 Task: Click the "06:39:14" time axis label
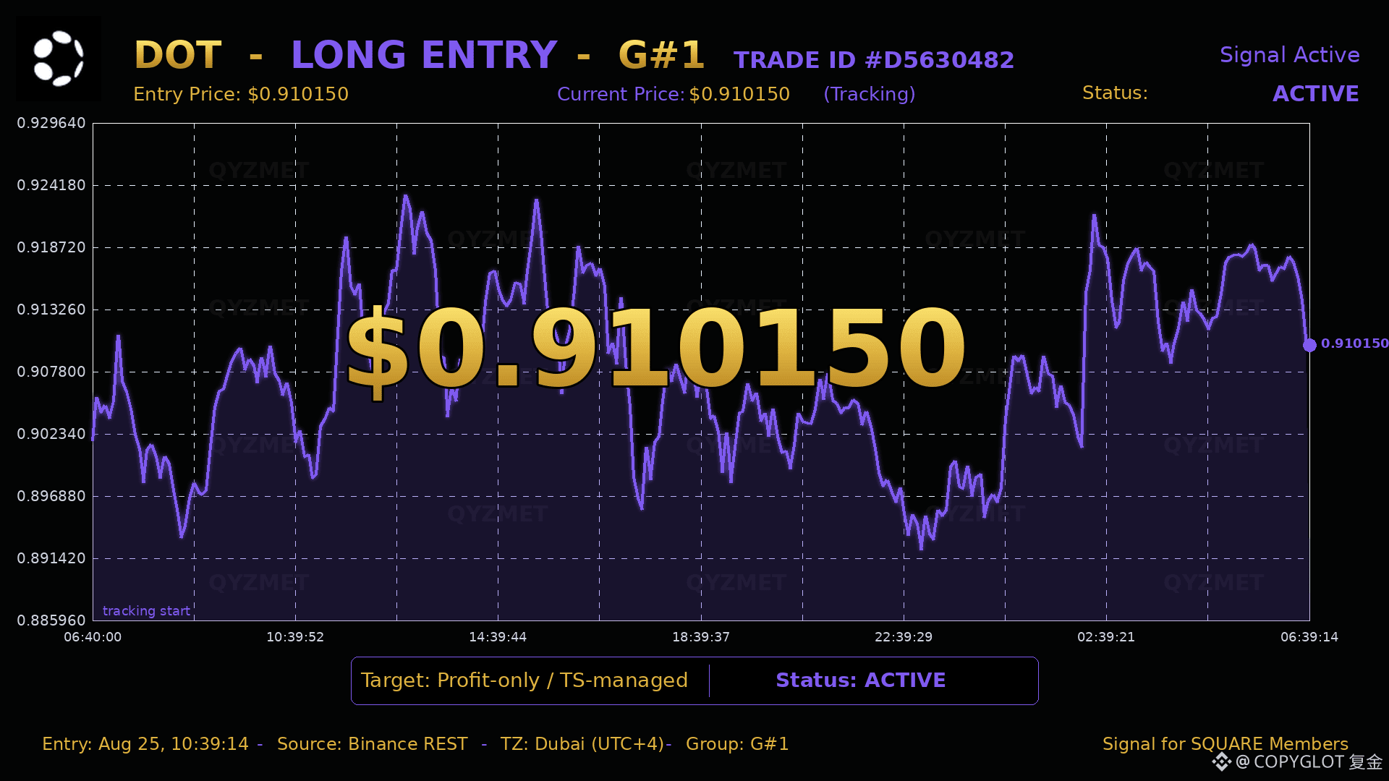click(1309, 637)
